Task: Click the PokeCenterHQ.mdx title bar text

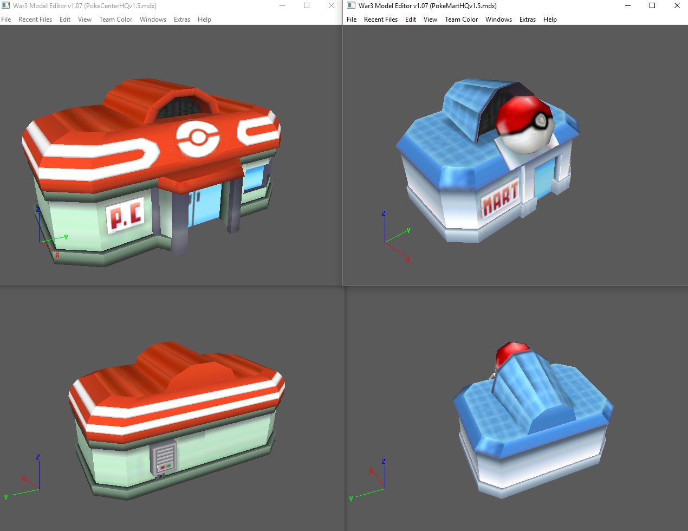Action: click(85, 5)
